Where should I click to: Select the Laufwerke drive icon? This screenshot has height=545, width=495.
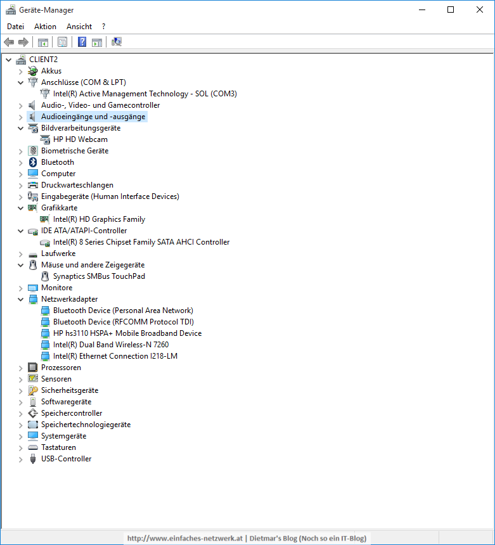coord(33,255)
